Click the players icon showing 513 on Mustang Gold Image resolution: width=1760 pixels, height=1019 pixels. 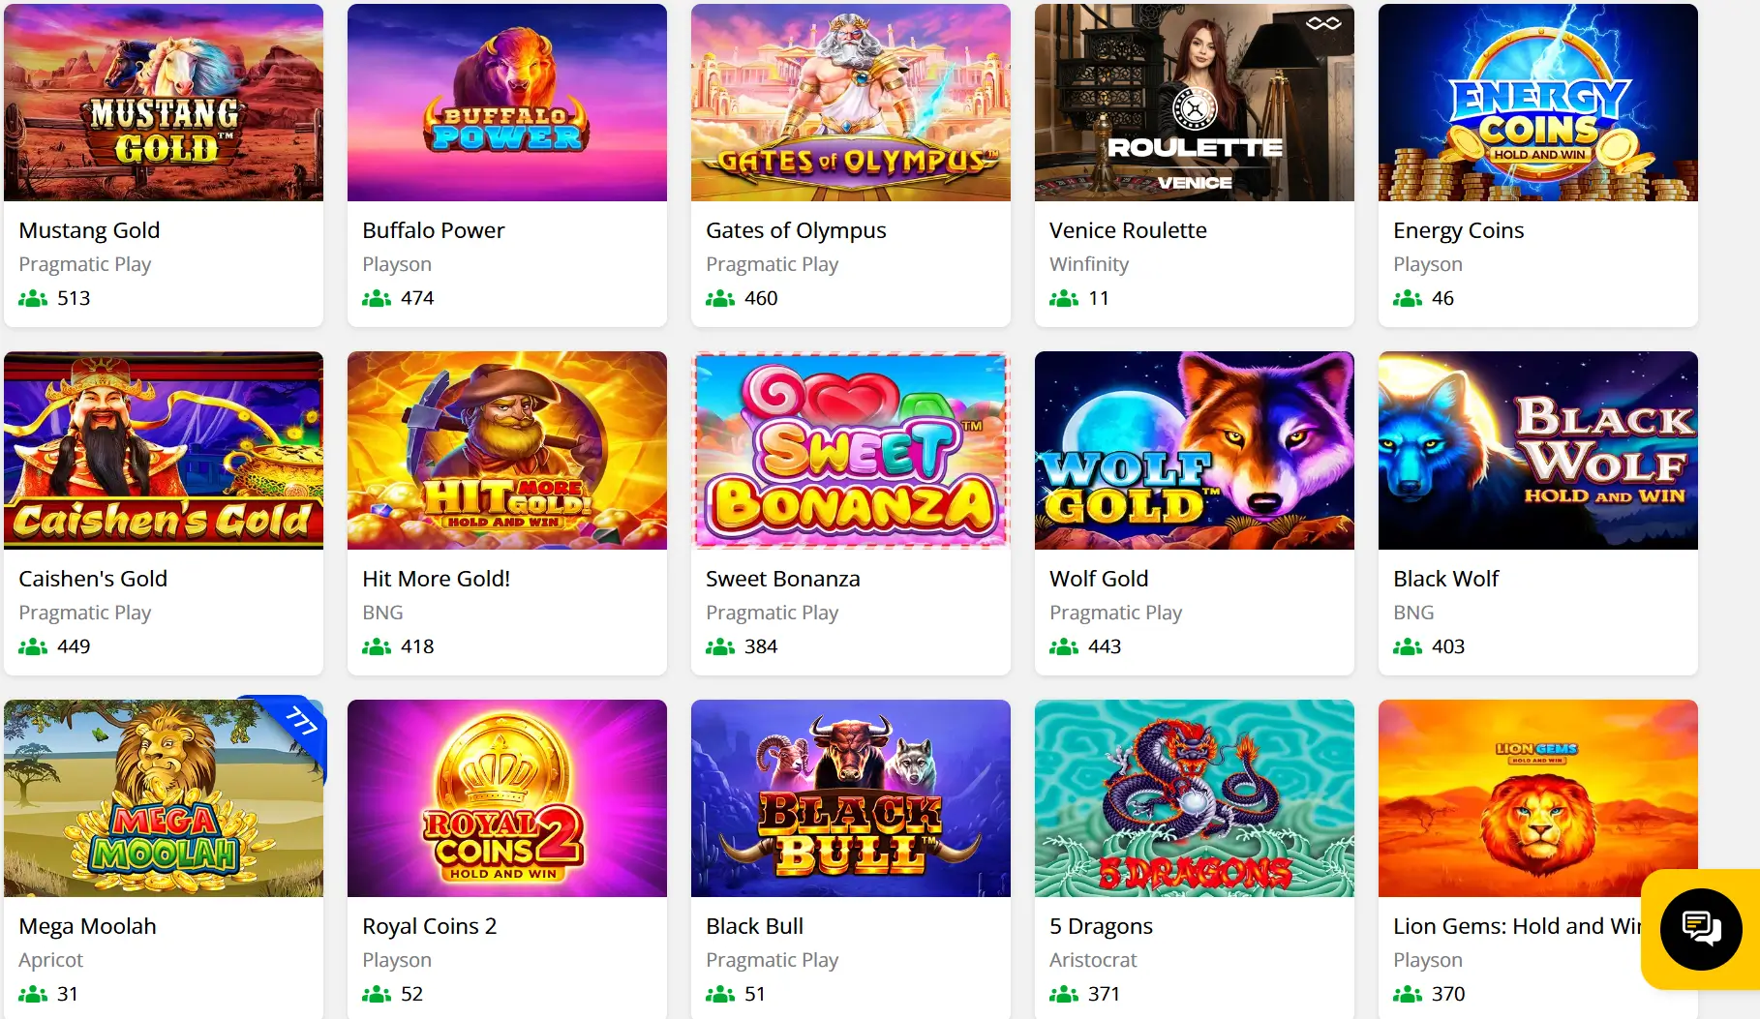click(x=33, y=298)
